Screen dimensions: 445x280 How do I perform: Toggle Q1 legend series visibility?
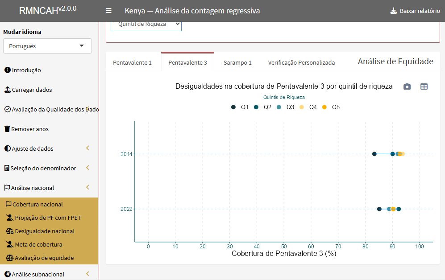[240, 107]
